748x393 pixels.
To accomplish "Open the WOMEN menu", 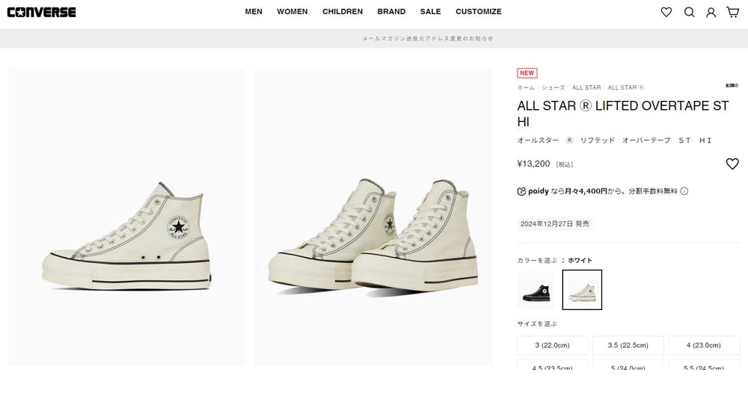I will pos(292,12).
